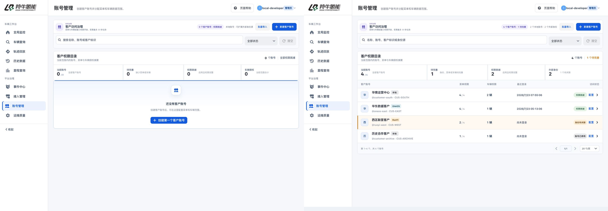This screenshot has height=211, width=608.
Task: Click 接入管理 icon in the empty-list view
Action: point(8,96)
